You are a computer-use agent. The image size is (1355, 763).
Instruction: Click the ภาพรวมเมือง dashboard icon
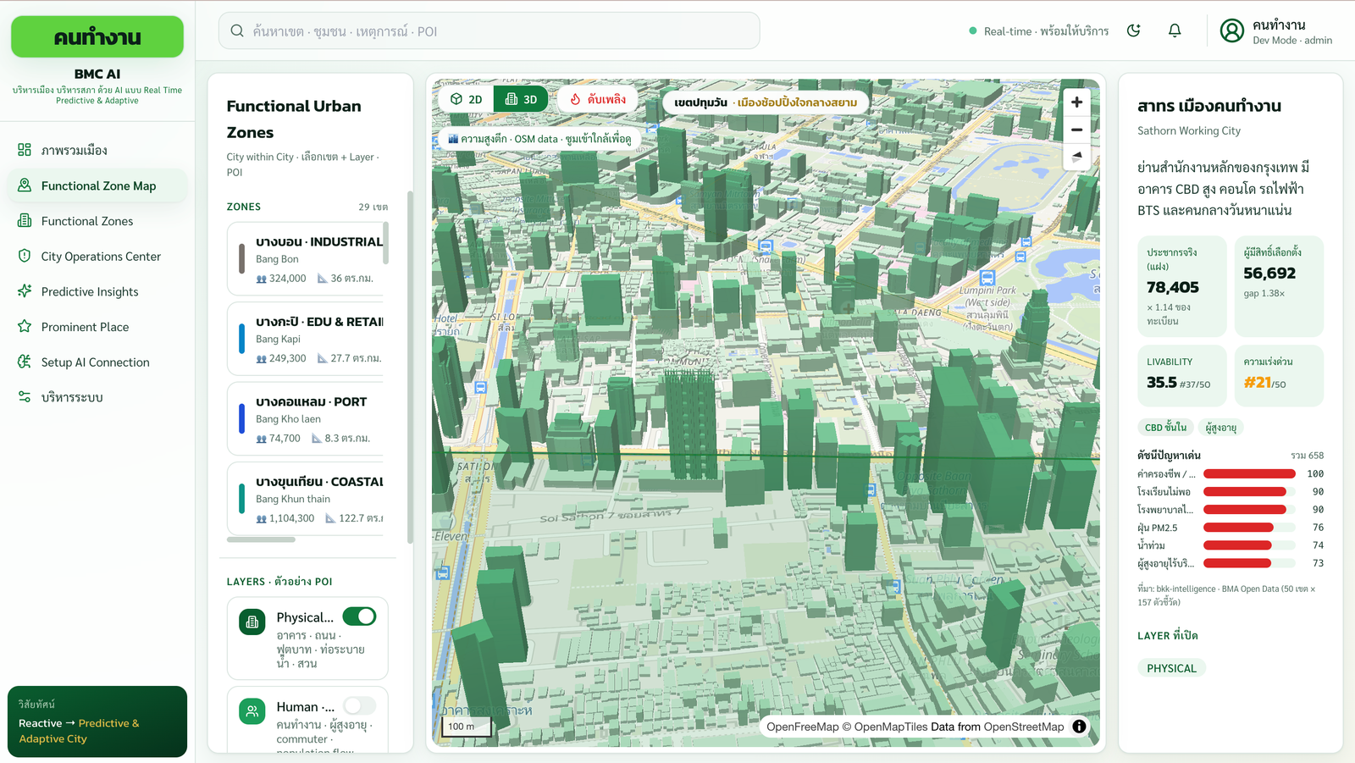click(x=25, y=150)
